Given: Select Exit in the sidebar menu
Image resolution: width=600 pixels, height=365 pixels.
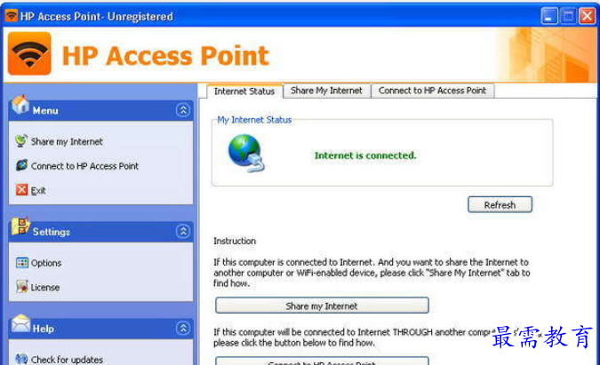Looking at the screenshot, I should tap(38, 191).
